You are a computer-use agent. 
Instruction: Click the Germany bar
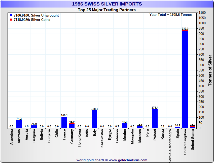72,126
